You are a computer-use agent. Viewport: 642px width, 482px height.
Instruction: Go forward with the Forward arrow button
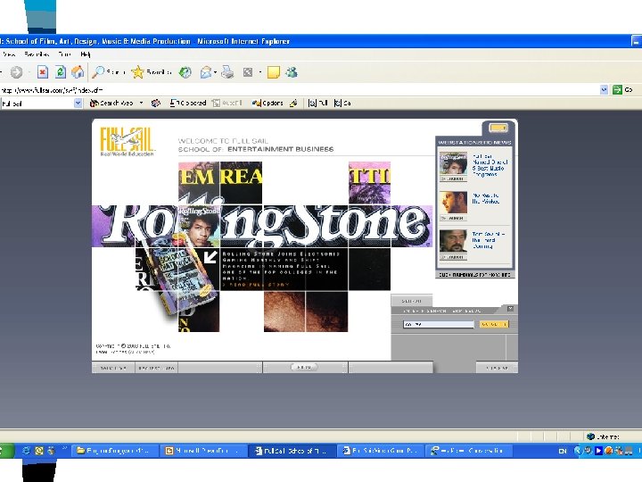tap(16, 72)
